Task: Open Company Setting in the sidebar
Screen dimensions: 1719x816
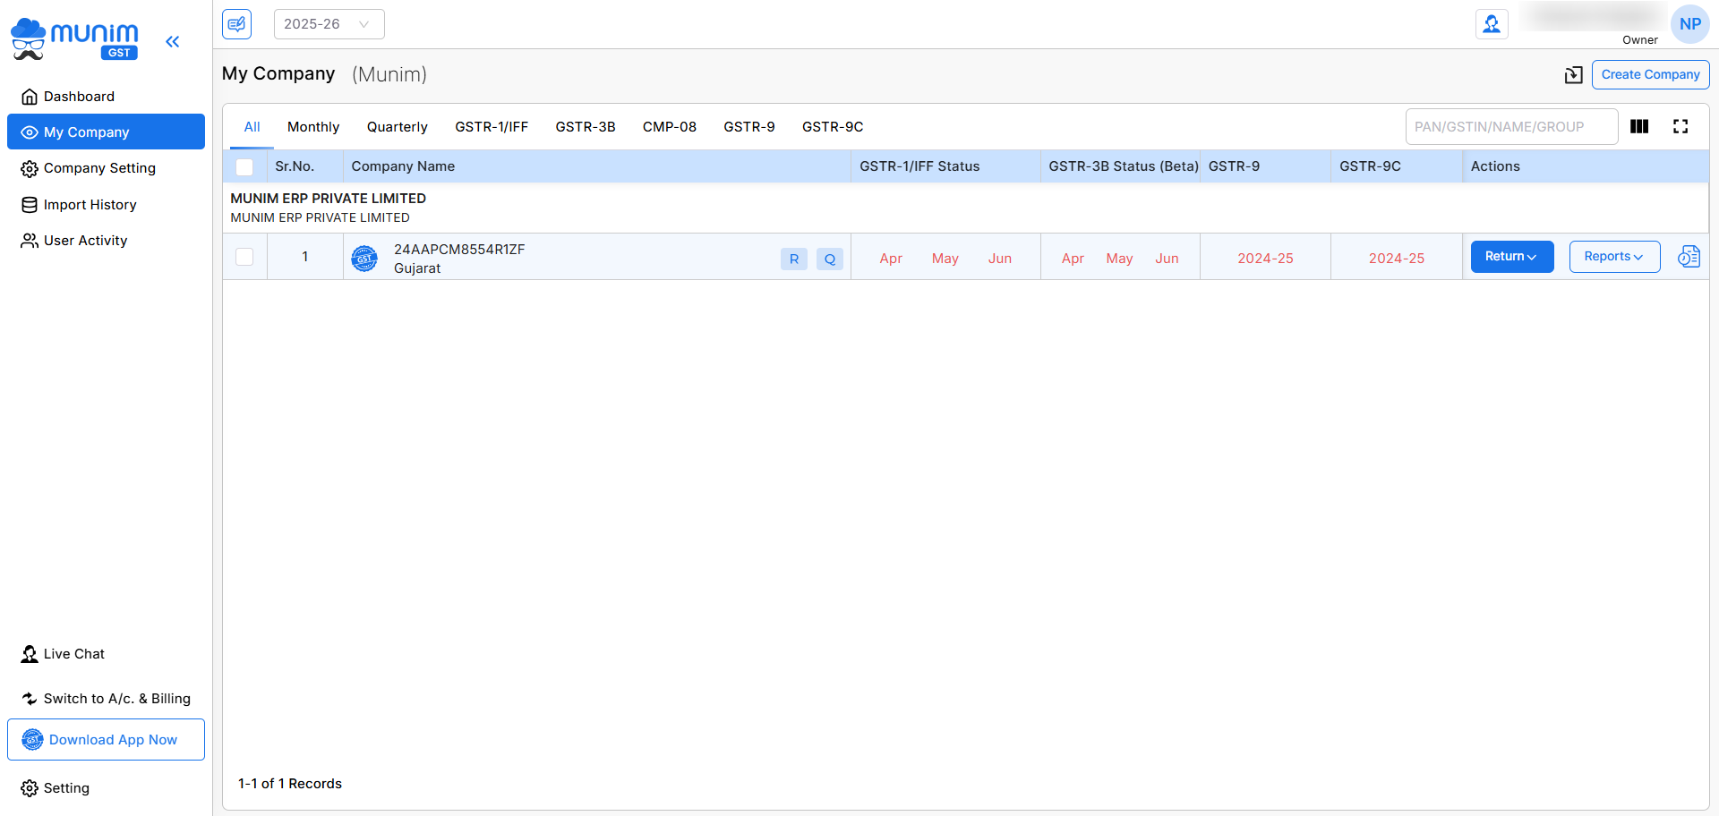Action: 106,168
